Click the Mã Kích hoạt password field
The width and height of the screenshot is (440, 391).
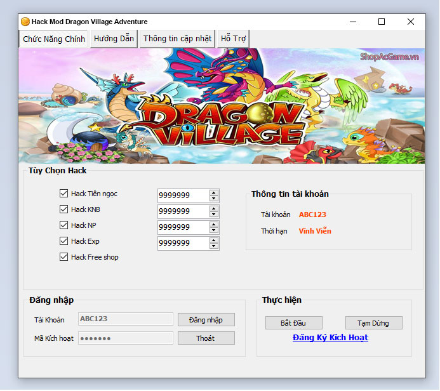pos(126,338)
